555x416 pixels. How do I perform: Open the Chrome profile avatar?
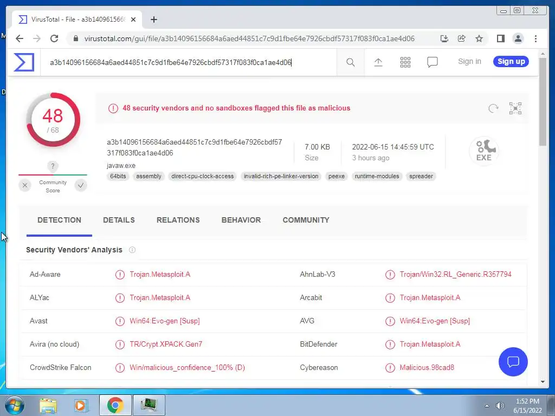518,38
